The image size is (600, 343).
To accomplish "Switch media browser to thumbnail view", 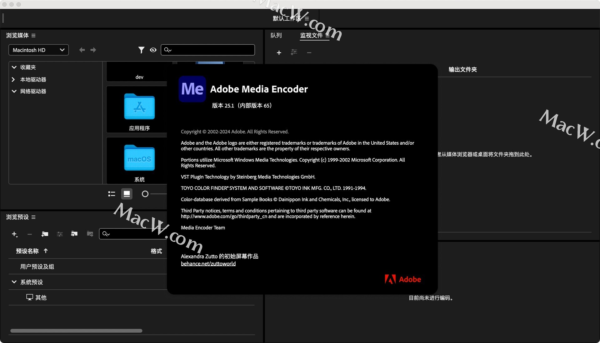I will [x=127, y=194].
